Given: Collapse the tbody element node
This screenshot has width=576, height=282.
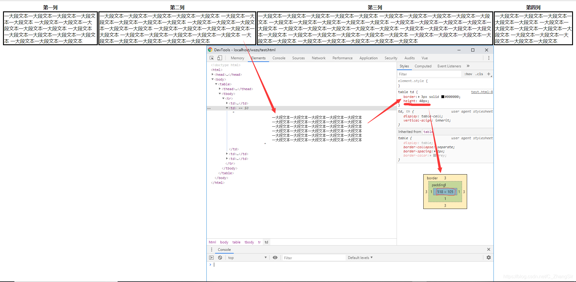Looking at the screenshot, I should point(220,94).
